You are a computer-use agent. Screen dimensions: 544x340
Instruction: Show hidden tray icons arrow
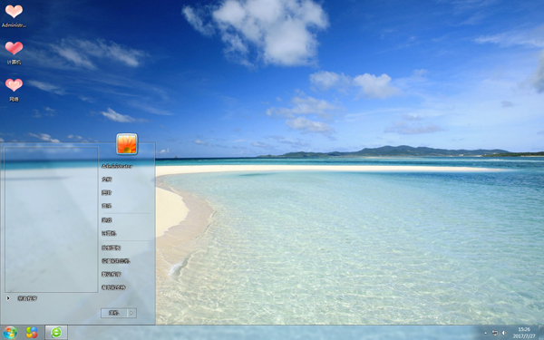pyautogui.click(x=485, y=333)
